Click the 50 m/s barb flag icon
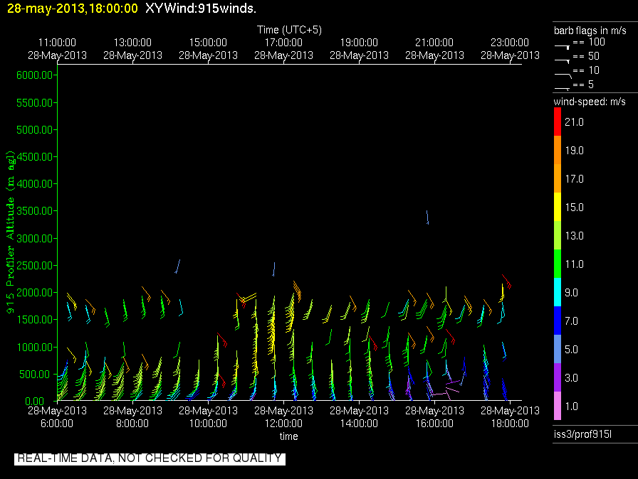 563,58
